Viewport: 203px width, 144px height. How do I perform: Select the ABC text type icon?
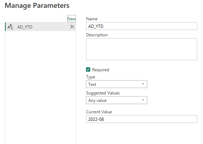click(x=10, y=27)
